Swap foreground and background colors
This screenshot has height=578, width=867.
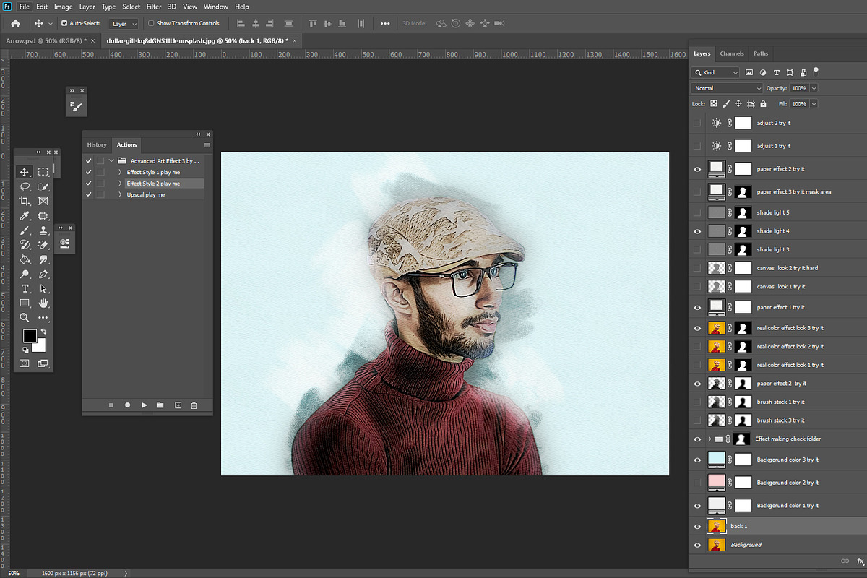coord(43,332)
